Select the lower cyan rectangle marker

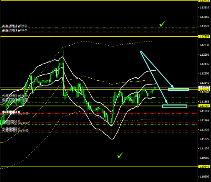pos(174,106)
